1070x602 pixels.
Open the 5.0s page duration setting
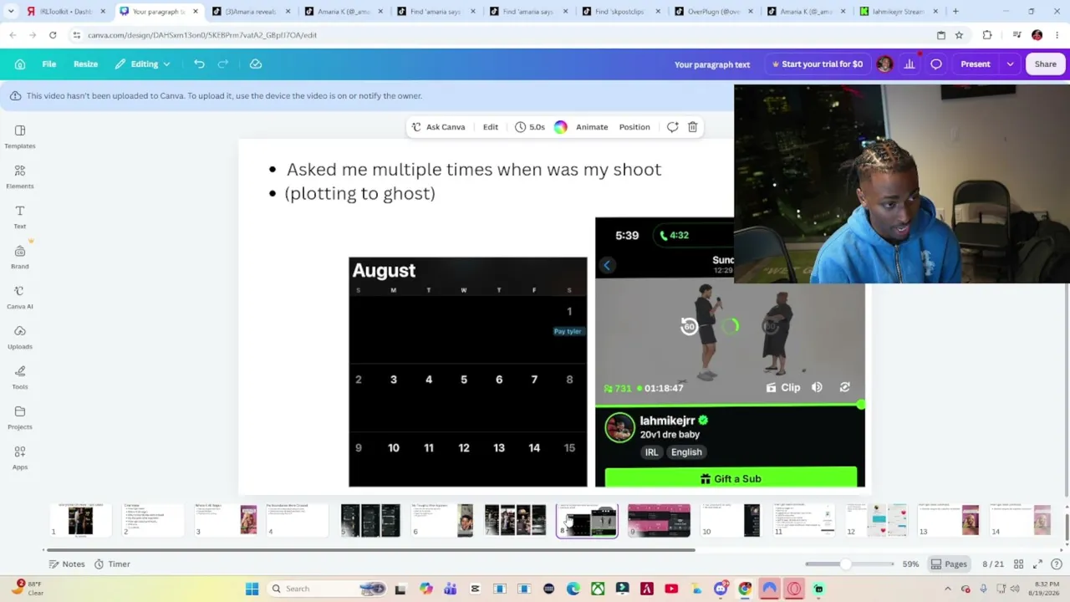pyautogui.click(x=530, y=127)
